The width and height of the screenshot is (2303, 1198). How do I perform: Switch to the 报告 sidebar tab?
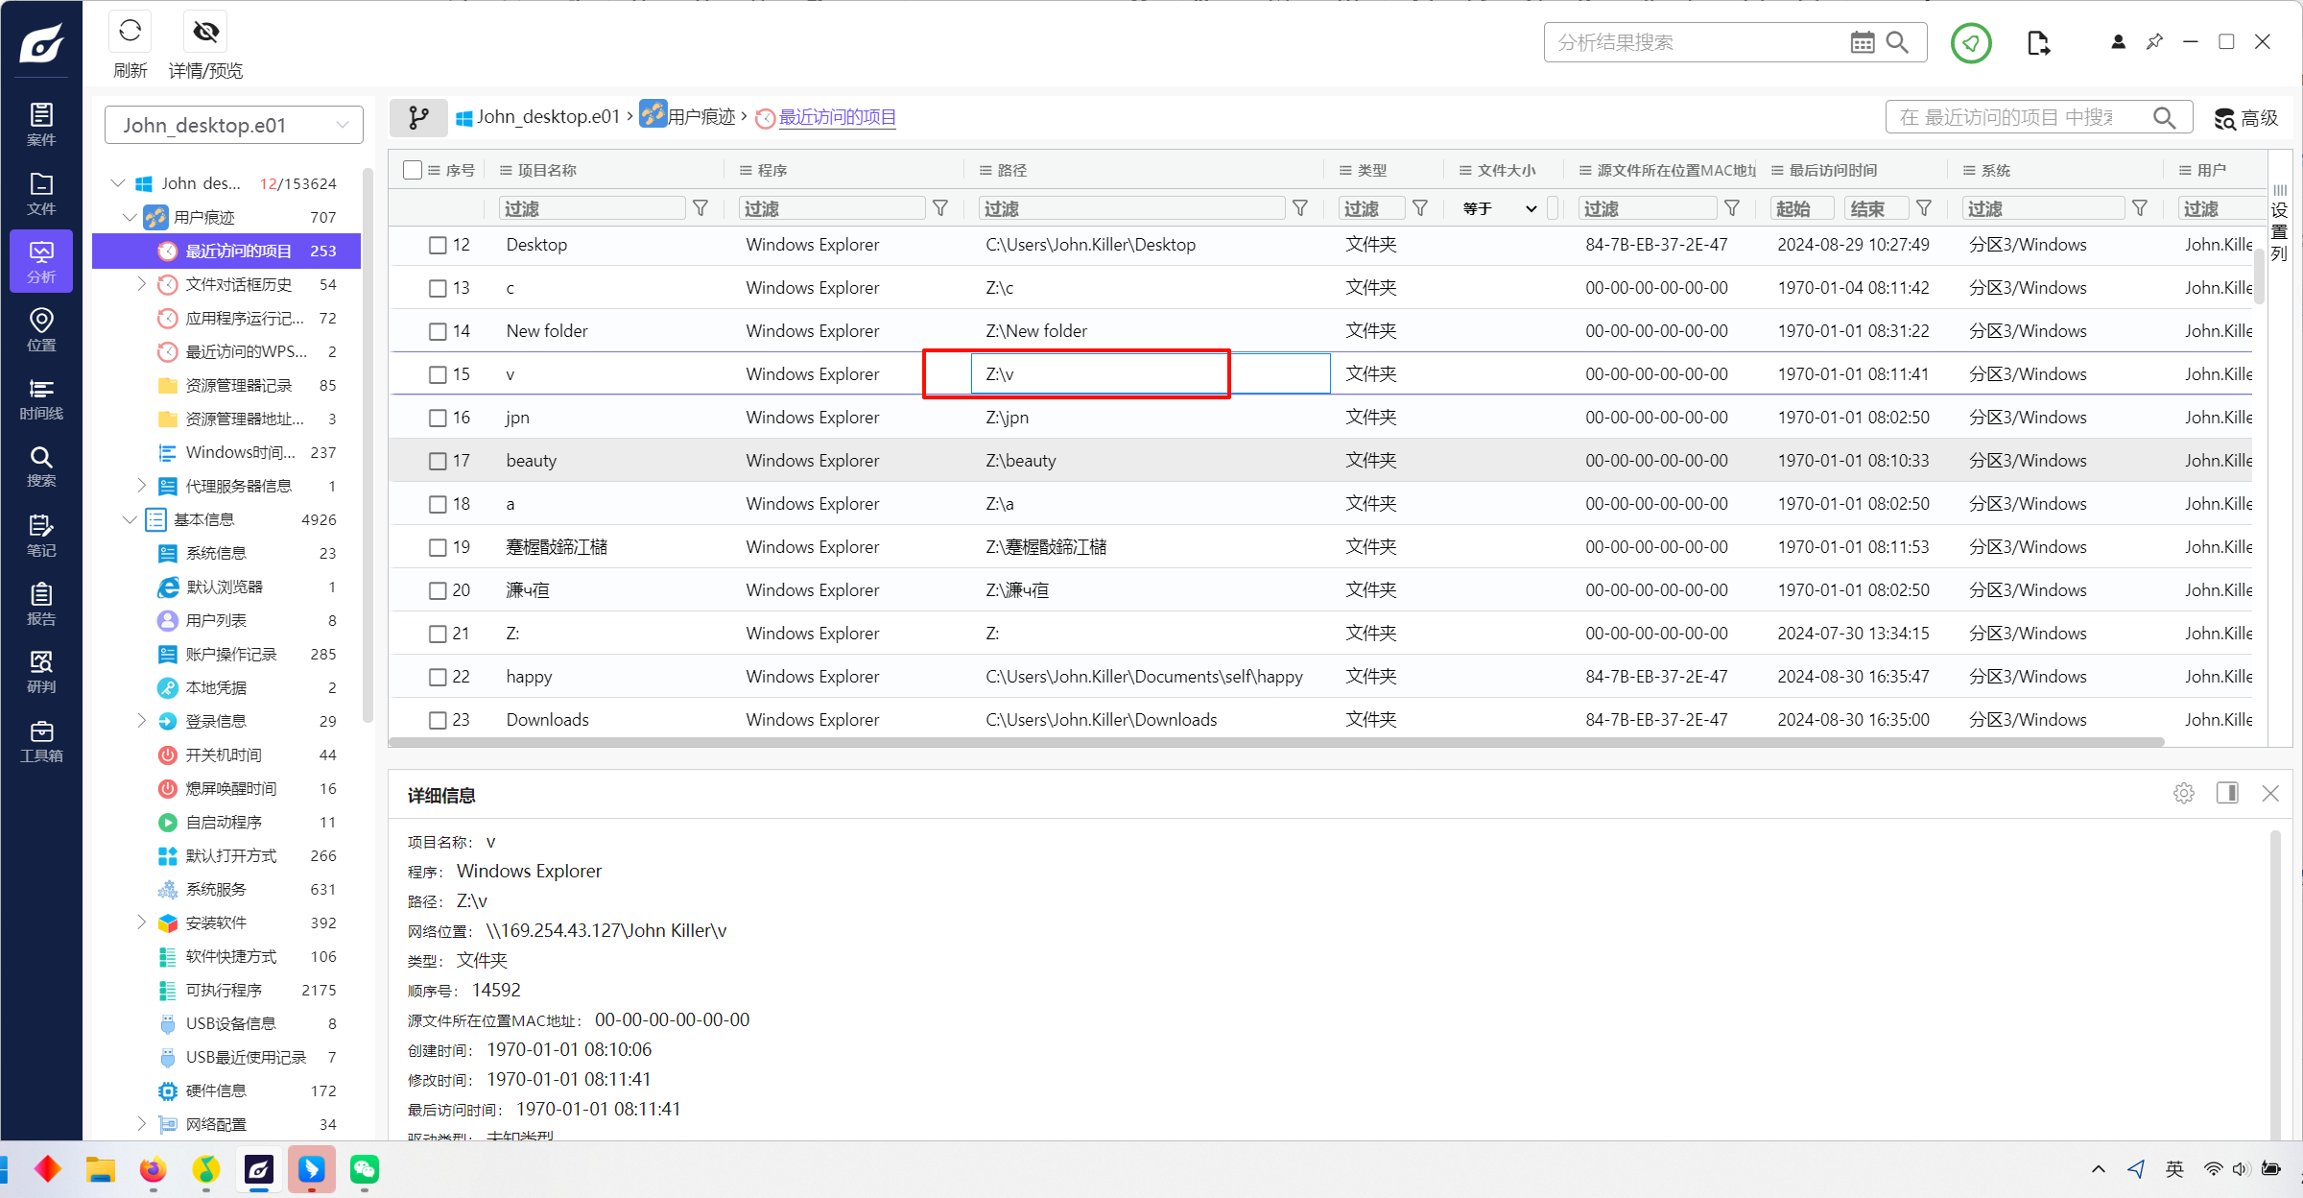(x=41, y=603)
